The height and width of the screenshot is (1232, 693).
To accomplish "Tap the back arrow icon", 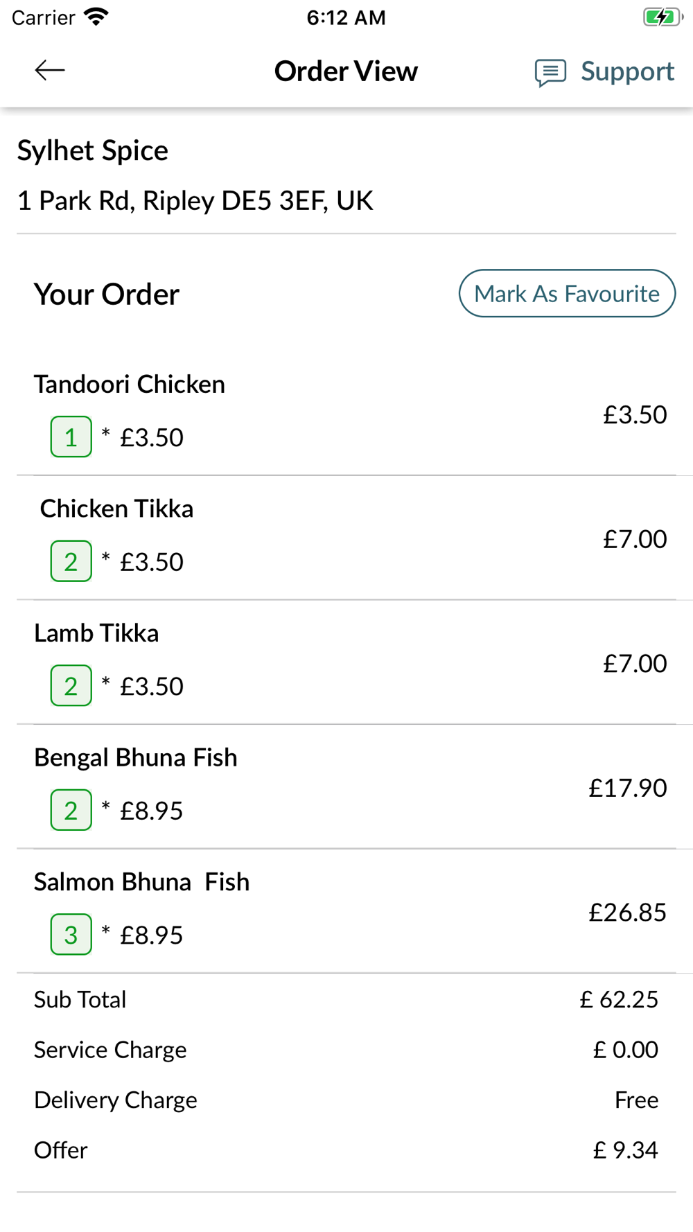I will (50, 70).
